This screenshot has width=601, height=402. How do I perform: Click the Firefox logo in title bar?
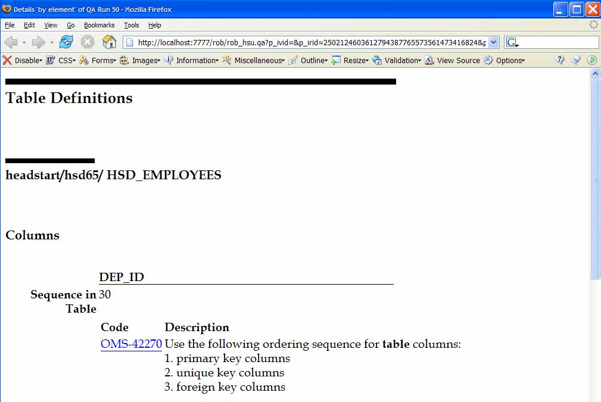coord(7,8)
